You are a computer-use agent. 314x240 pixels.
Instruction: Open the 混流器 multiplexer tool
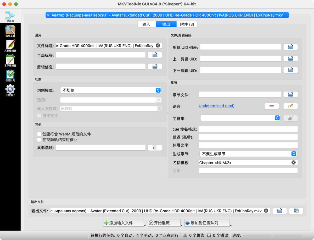10,17
